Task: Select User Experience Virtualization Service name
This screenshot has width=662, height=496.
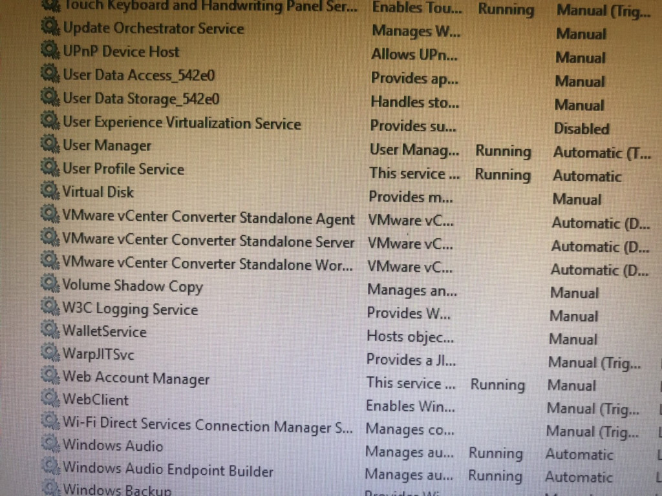Action: coord(182,123)
